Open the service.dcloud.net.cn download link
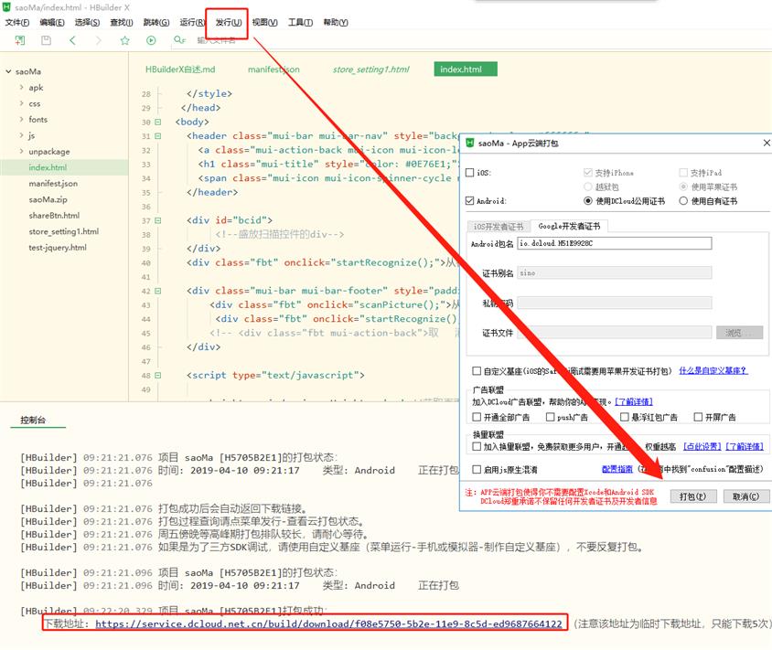Image resolution: width=772 pixels, height=650 pixels. (328, 623)
